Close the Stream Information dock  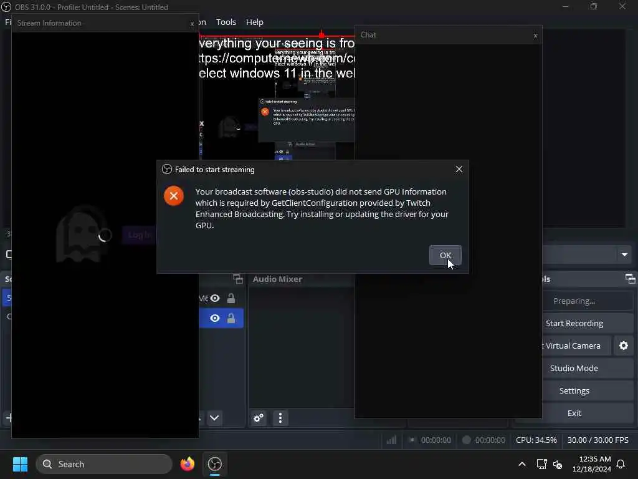pyautogui.click(x=192, y=24)
